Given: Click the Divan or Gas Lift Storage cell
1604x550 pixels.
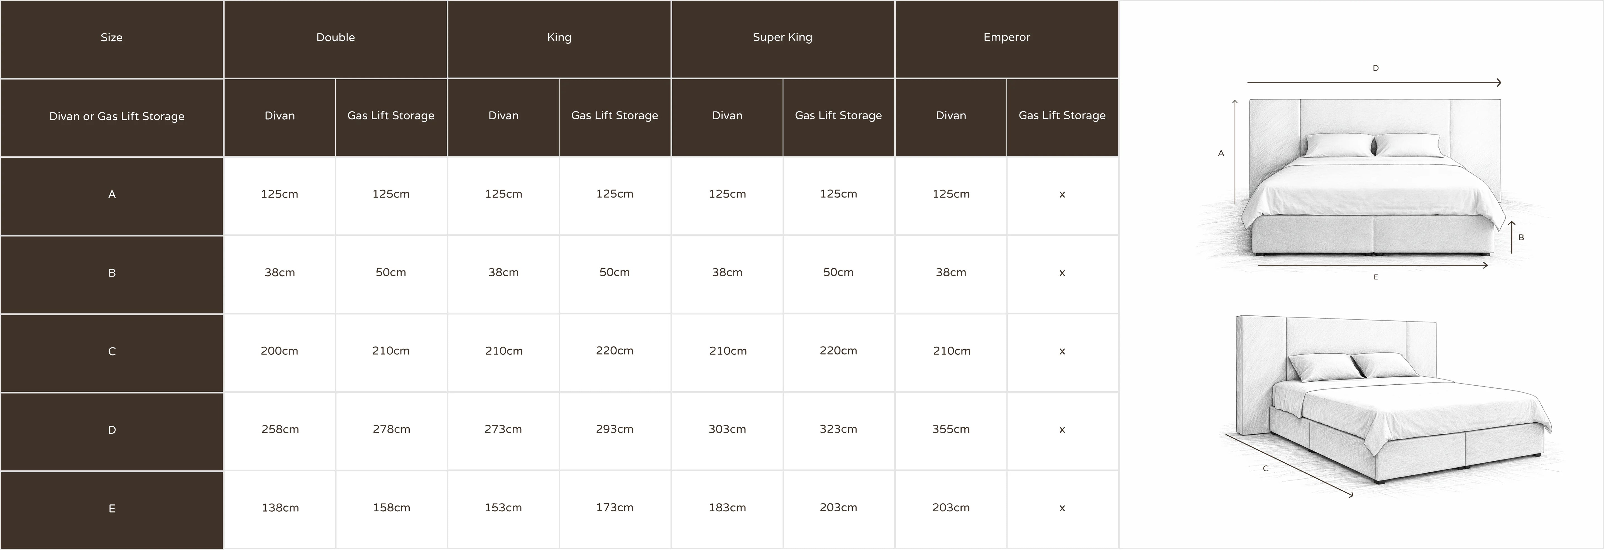Looking at the screenshot, I should (116, 116).
